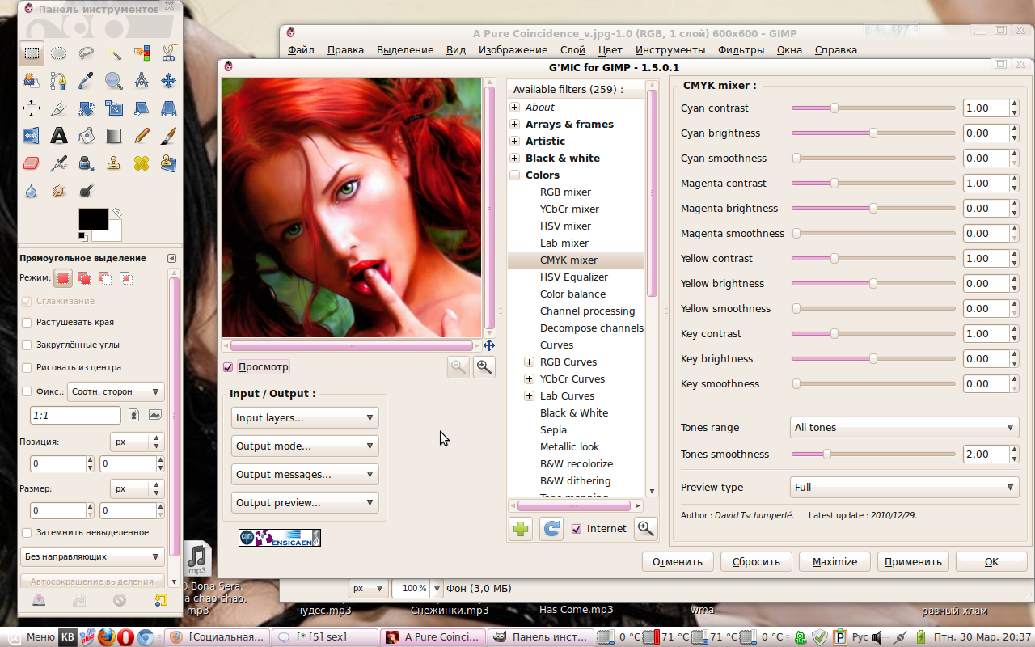Select the Heal tool bandage icon
Image resolution: width=1035 pixels, height=647 pixels.
(142, 163)
